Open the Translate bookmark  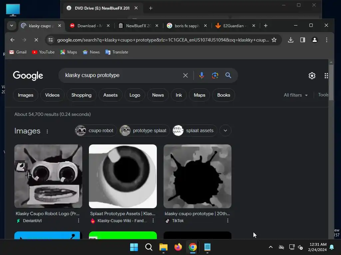click(117, 52)
